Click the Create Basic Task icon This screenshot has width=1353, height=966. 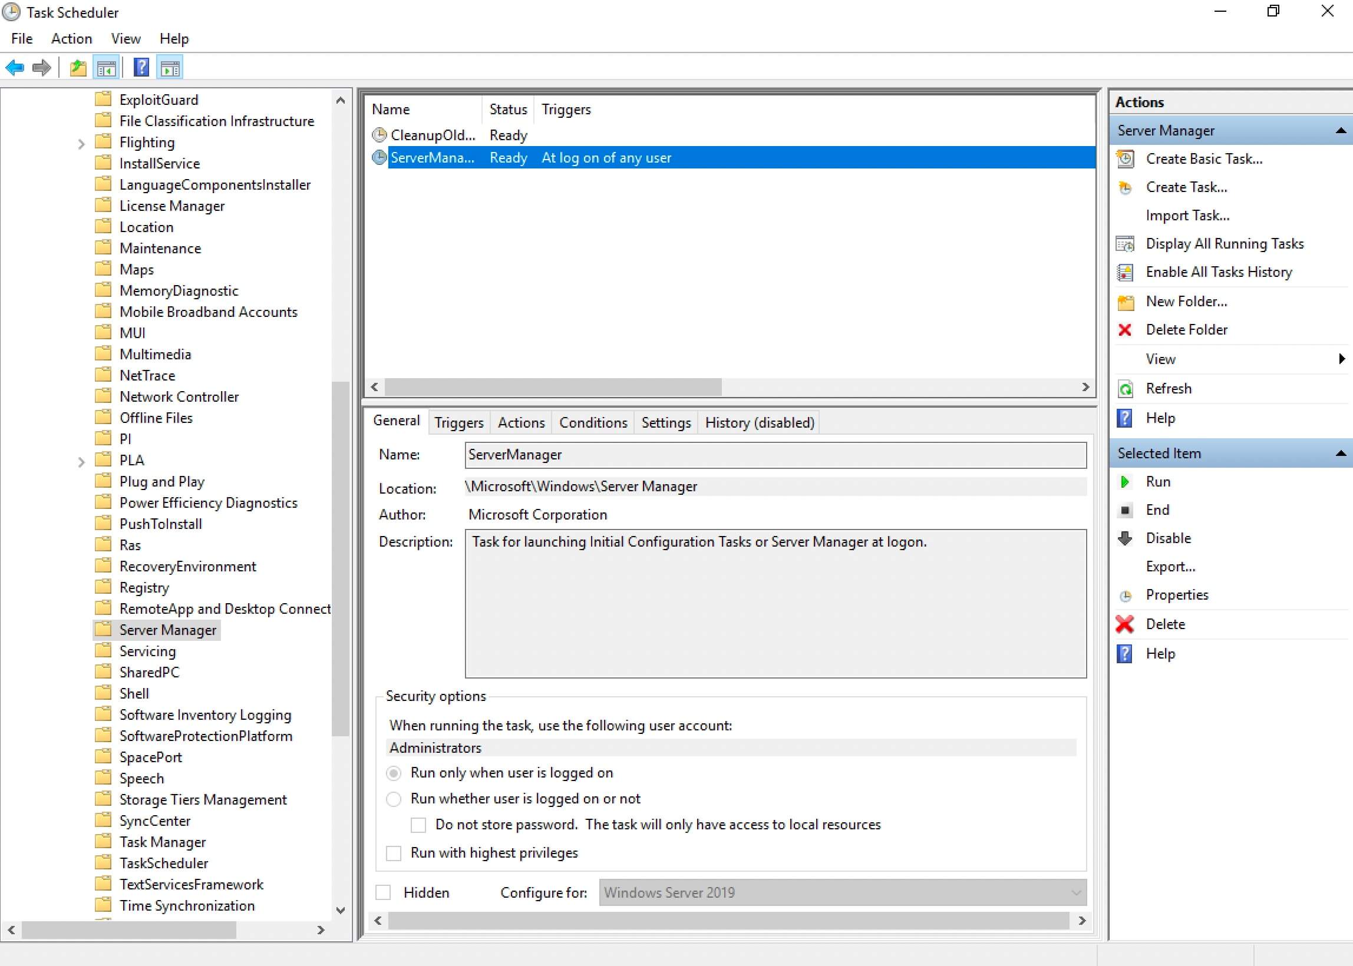(x=1127, y=159)
